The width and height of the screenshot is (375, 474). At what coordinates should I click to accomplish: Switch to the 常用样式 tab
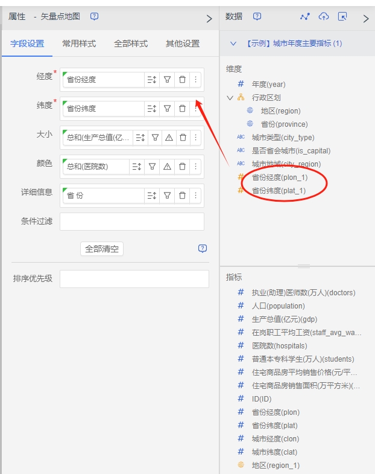click(79, 43)
